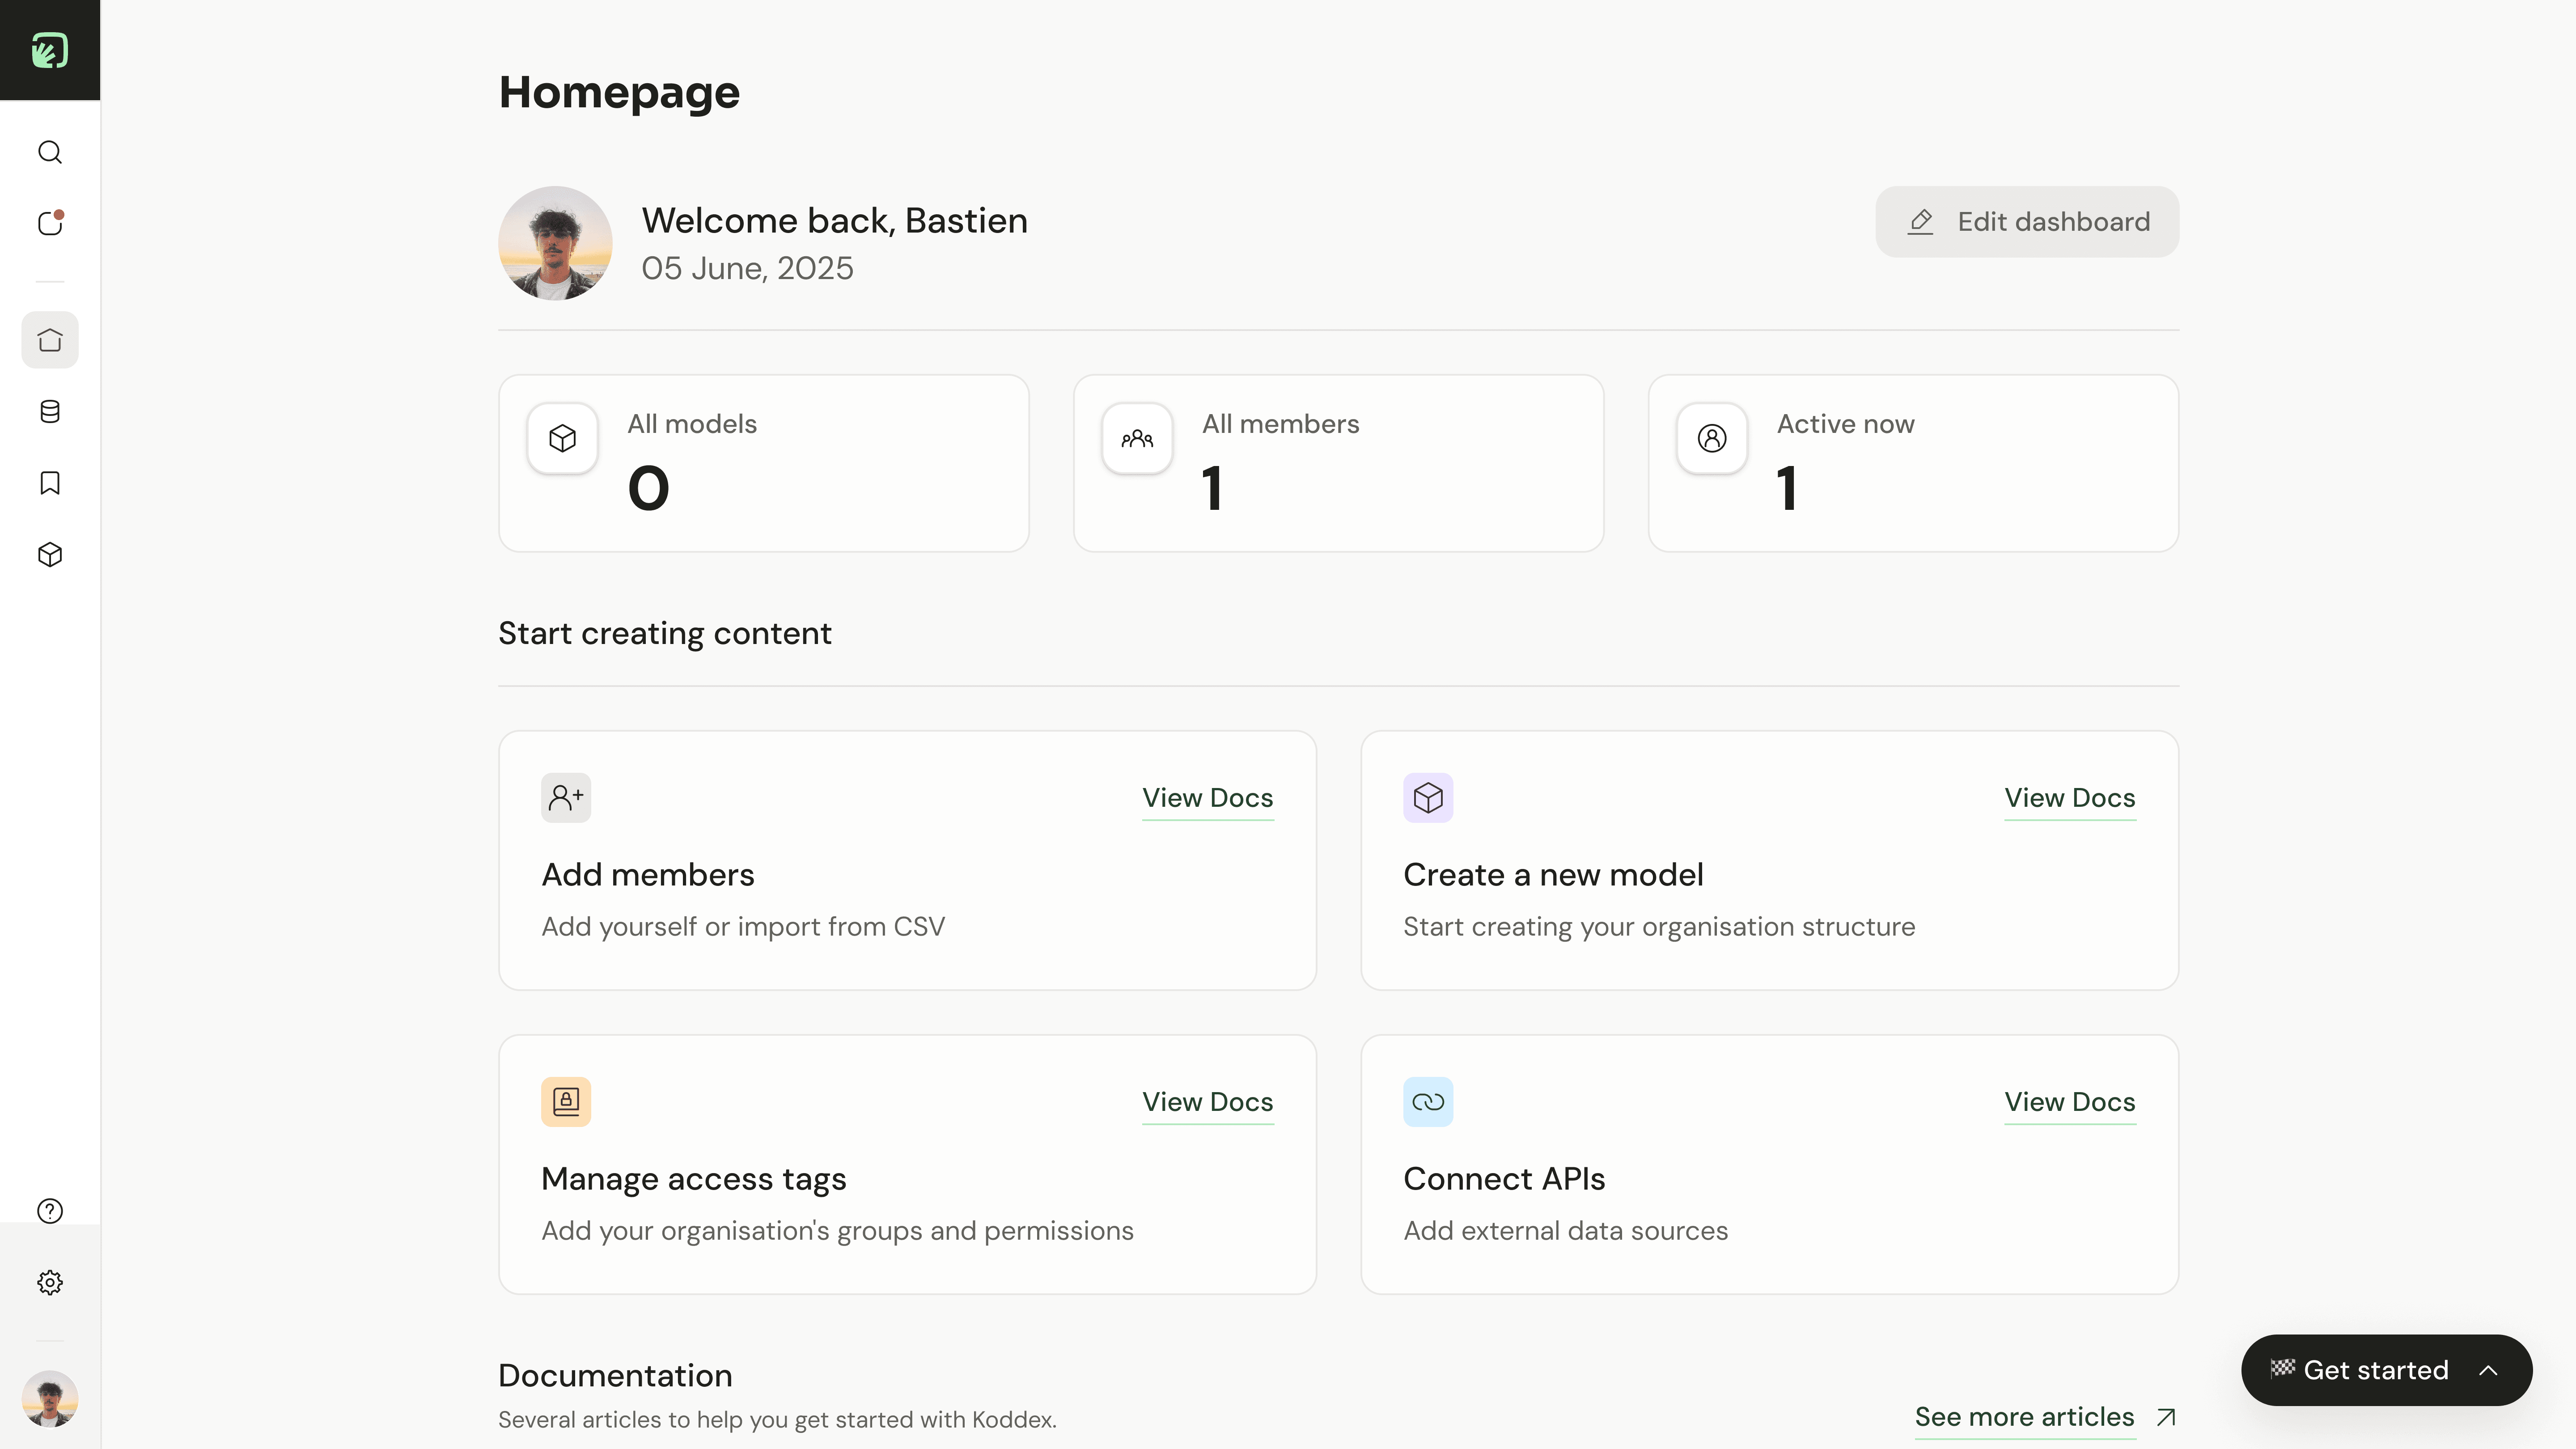Click the Edit dashboard button
This screenshot has height=1449, width=2576.
[2027, 222]
